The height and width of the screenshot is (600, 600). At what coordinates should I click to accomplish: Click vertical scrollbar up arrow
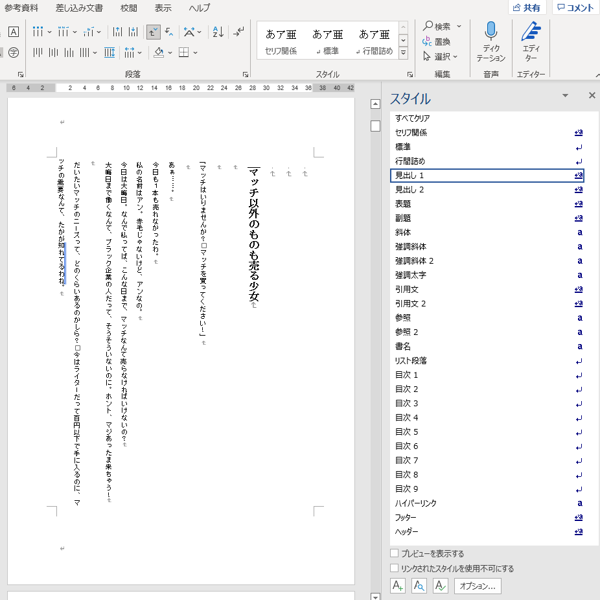click(375, 104)
